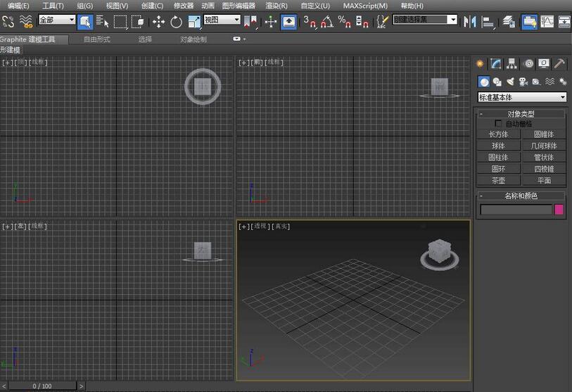Click the 茶壶 button

(x=498, y=180)
